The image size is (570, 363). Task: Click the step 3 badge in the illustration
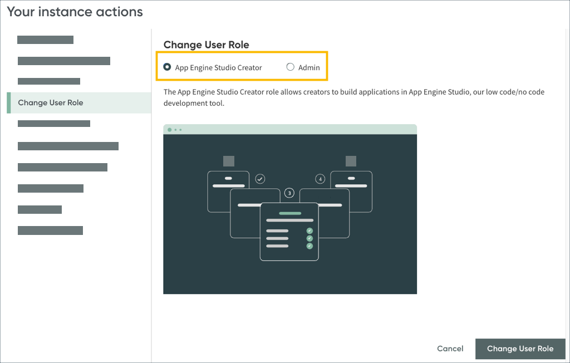pos(289,193)
